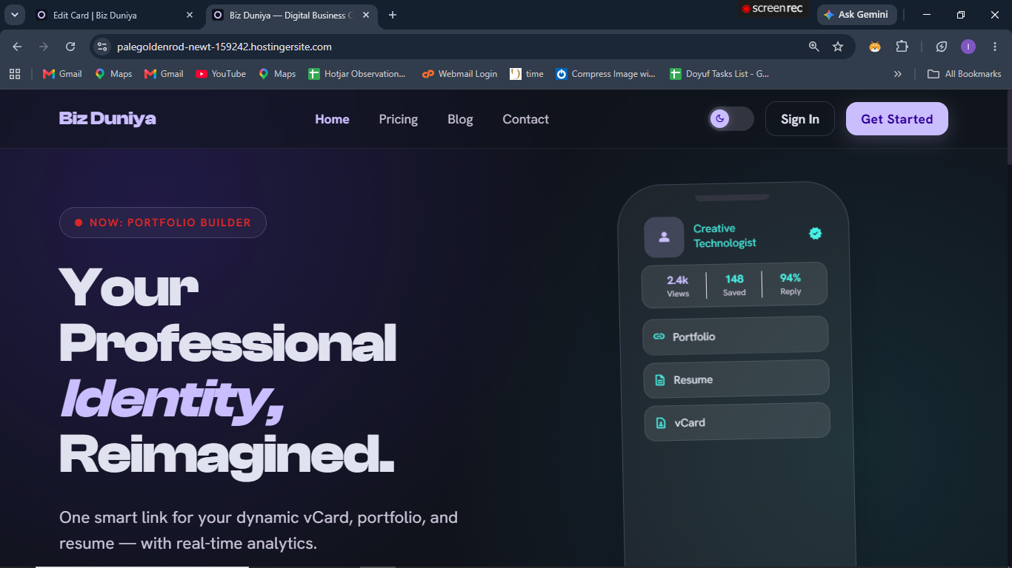Screen dimensions: 1012x568
Task: Open the YouTube bookmark
Action: pos(221,74)
